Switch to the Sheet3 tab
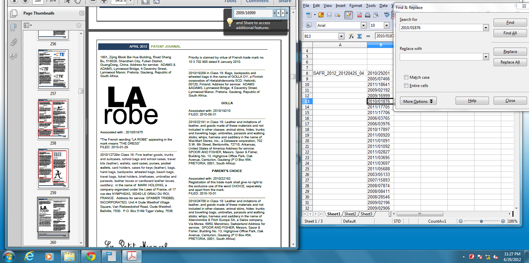This screenshot has height=263, width=529. [x=366, y=214]
